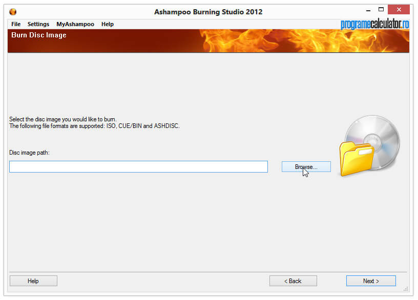Screen dimensions: 418x300
Task: Open the MyAshampoo menu
Action: point(75,24)
